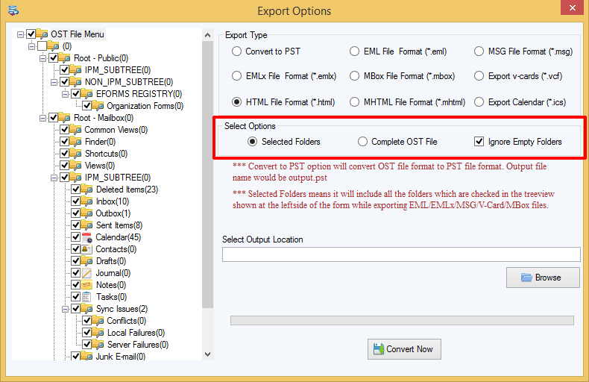This screenshot has width=589, height=382.
Task: Uncheck the Calendar(45) checkbox
Action: [x=75, y=237]
